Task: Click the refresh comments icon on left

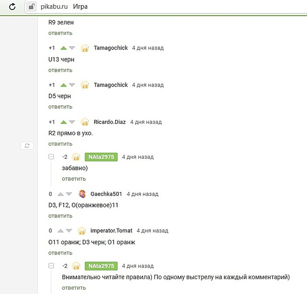Action: [x=27, y=146]
